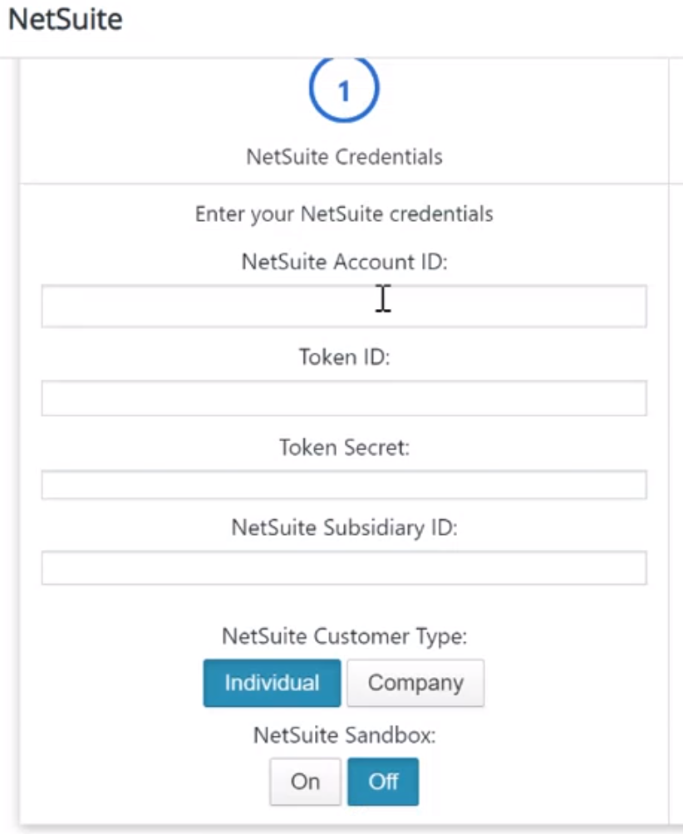Click into the Token Secret field

click(x=344, y=484)
